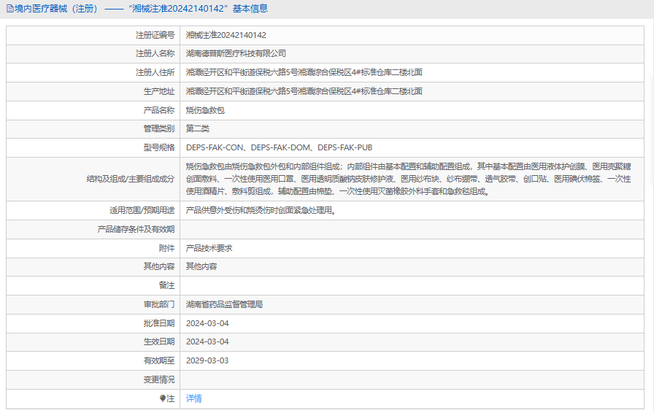Click the page header title 基本信息
Image resolution: width=654 pixels, height=413 pixels.
click(x=250, y=9)
